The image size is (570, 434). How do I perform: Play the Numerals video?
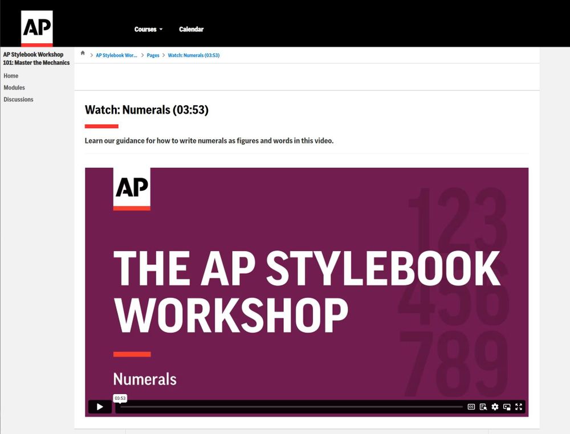[100, 407]
